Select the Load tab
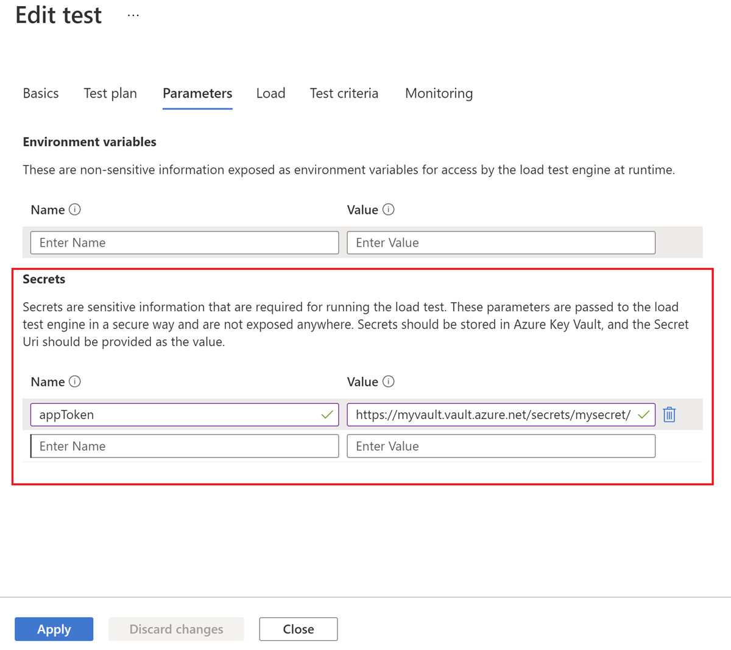 coord(270,93)
